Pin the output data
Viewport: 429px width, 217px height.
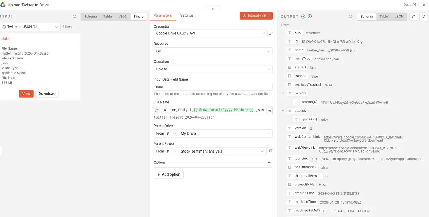coord(424,17)
